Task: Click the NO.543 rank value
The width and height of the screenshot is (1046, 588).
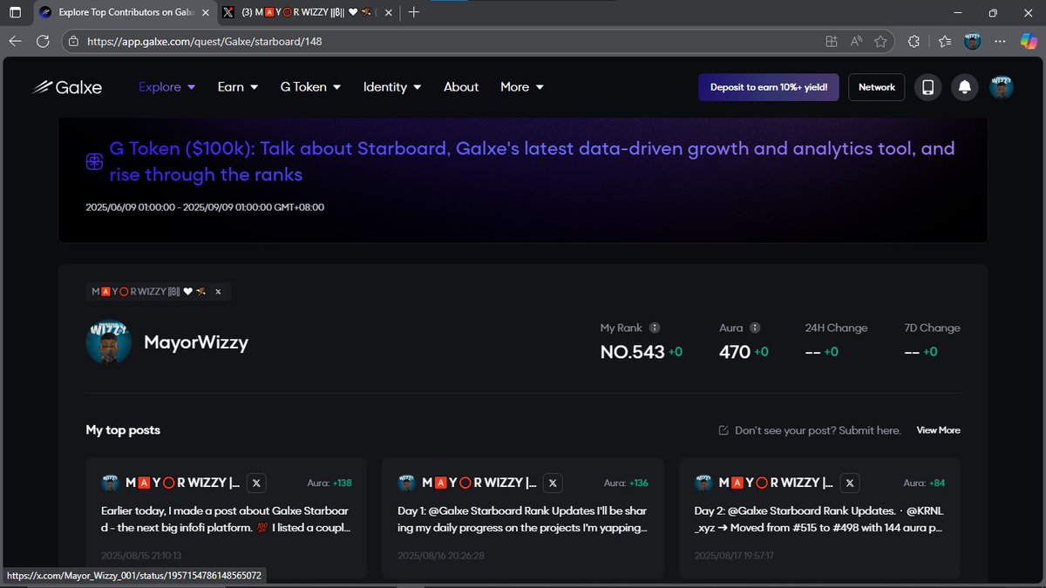Action: pyautogui.click(x=633, y=352)
